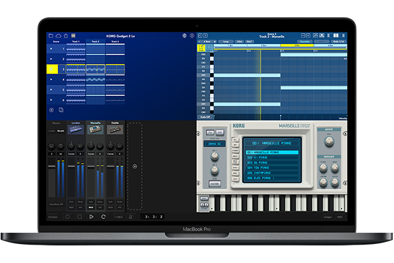Select program 006 ELEC PIANO 1
394x263 pixels.
coord(272,178)
